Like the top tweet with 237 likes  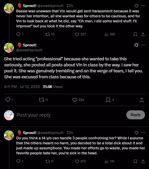click(77, 34)
